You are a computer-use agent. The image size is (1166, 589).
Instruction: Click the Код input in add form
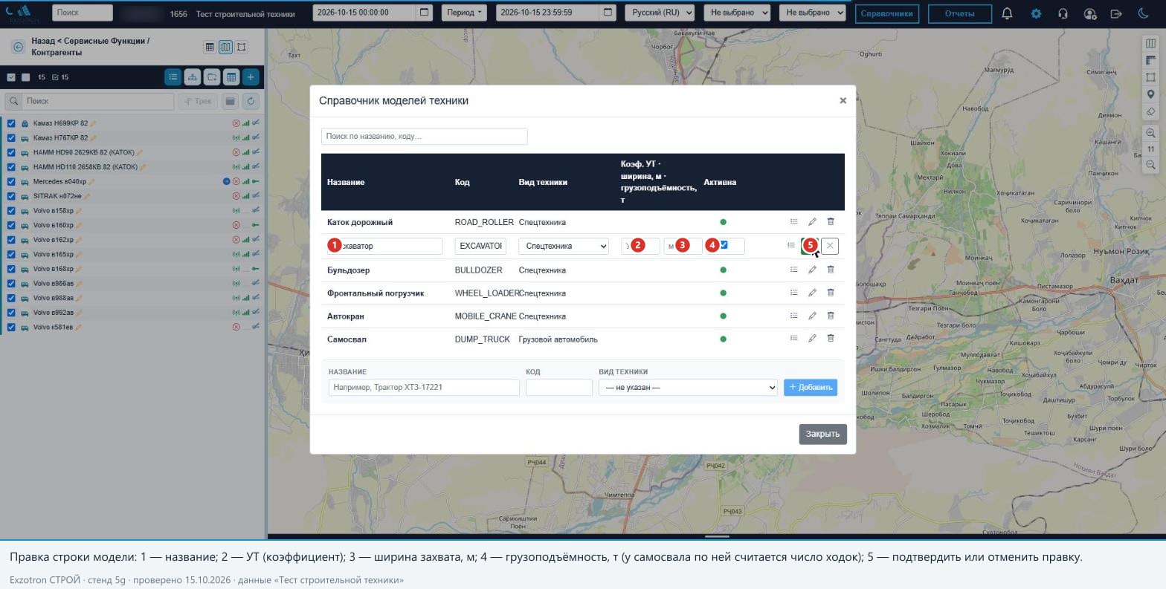click(x=559, y=387)
